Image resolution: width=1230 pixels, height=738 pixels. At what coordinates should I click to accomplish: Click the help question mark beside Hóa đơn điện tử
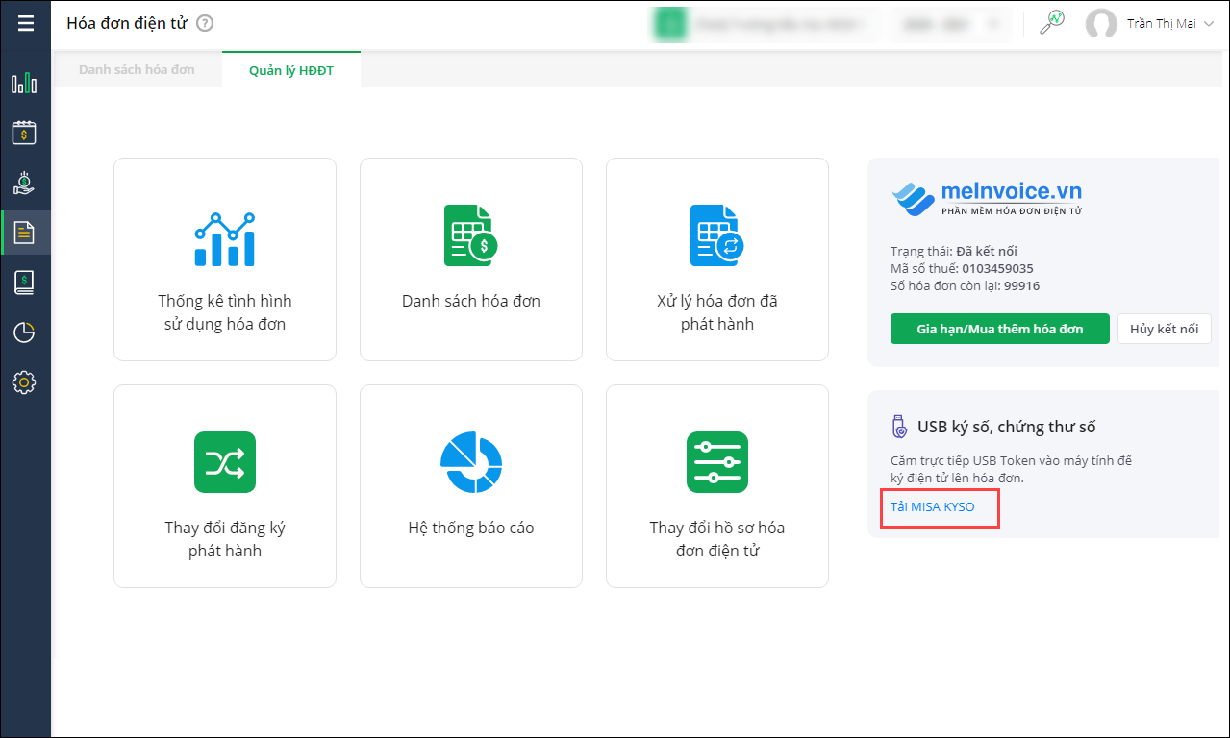coord(205,23)
